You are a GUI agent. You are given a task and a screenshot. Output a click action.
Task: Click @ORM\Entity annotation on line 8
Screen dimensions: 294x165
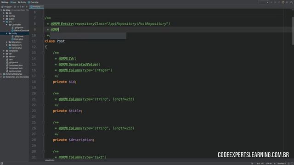62,24
